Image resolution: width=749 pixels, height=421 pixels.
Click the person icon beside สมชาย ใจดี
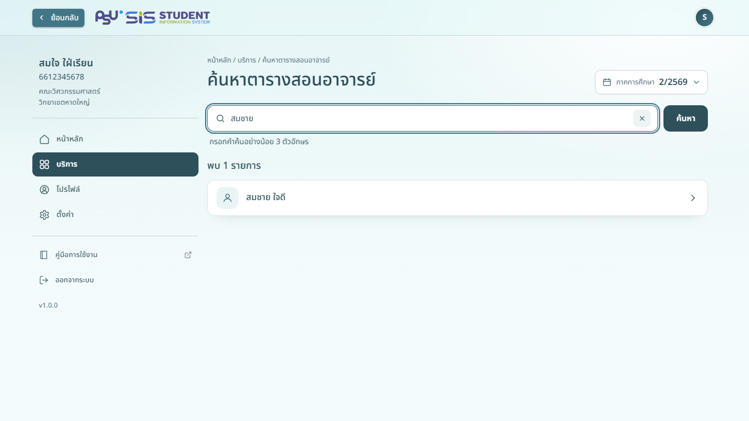click(228, 198)
